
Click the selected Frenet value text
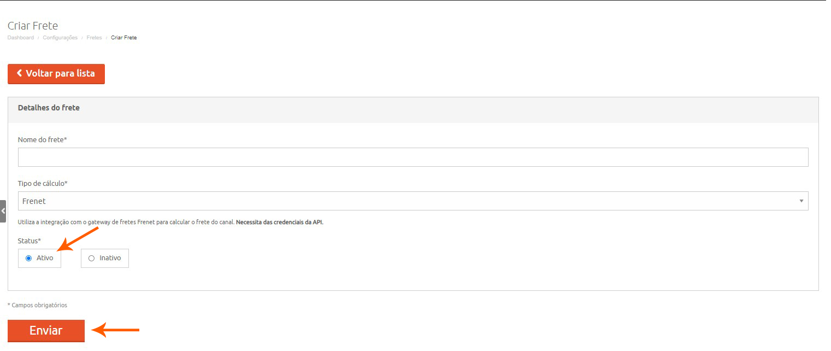coord(34,201)
